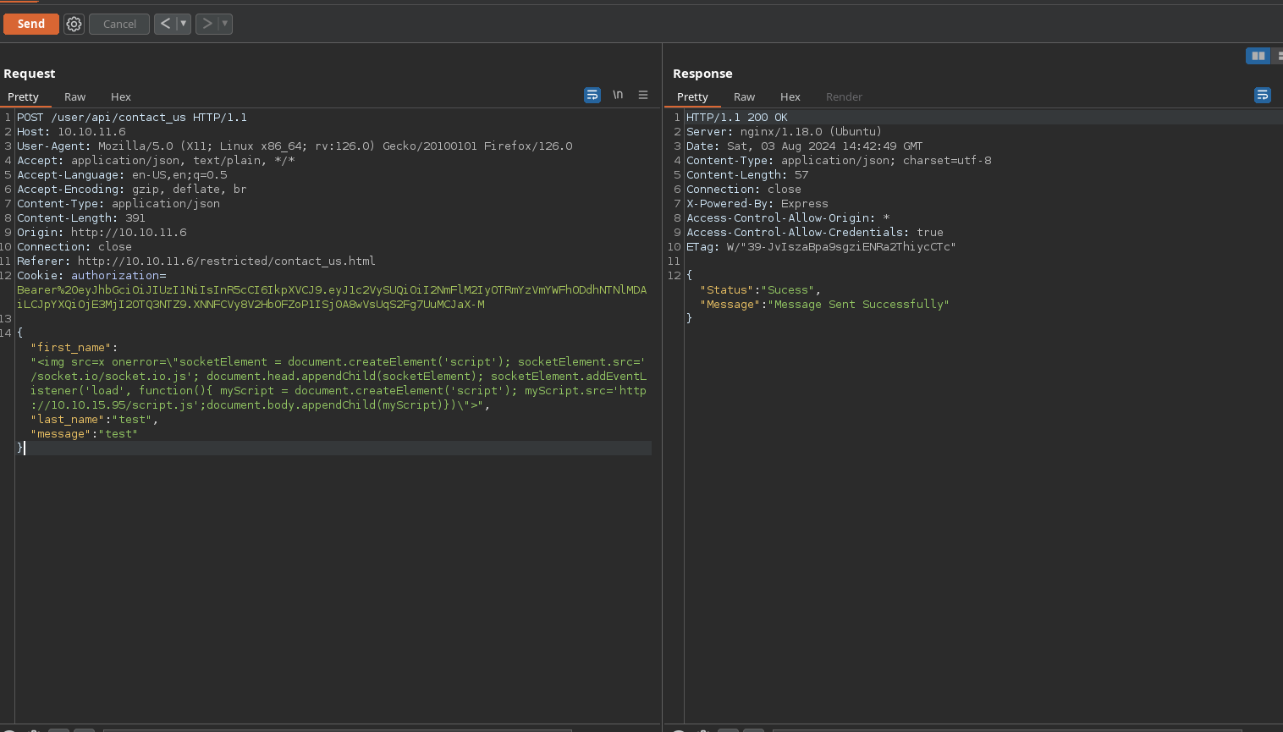Switch Response view to Hex tab
Screen dimensions: 1283x732
click(790, 96)
